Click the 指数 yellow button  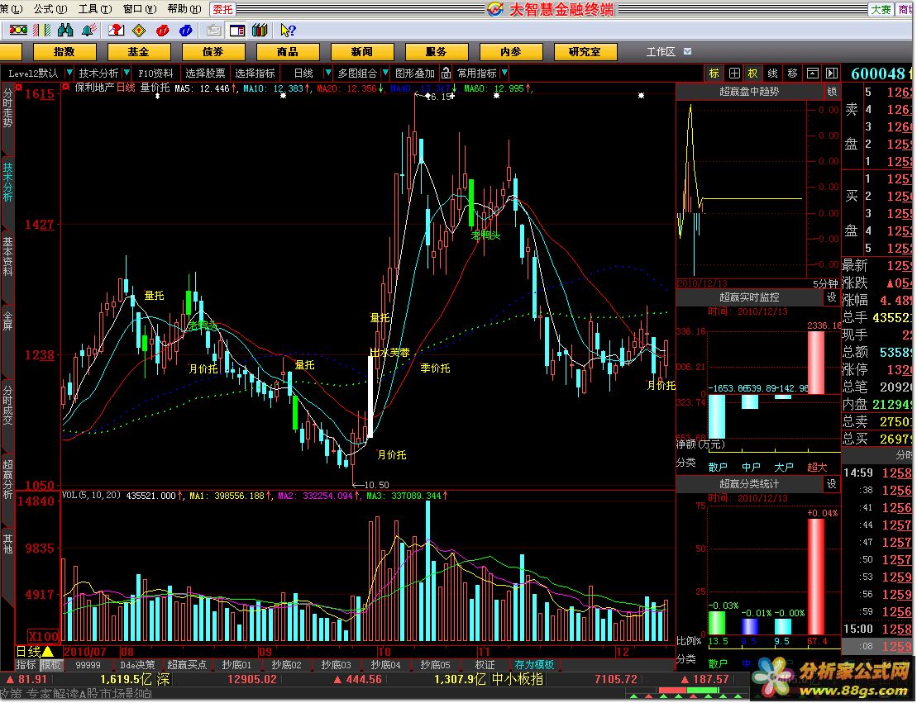pos(64,52)
